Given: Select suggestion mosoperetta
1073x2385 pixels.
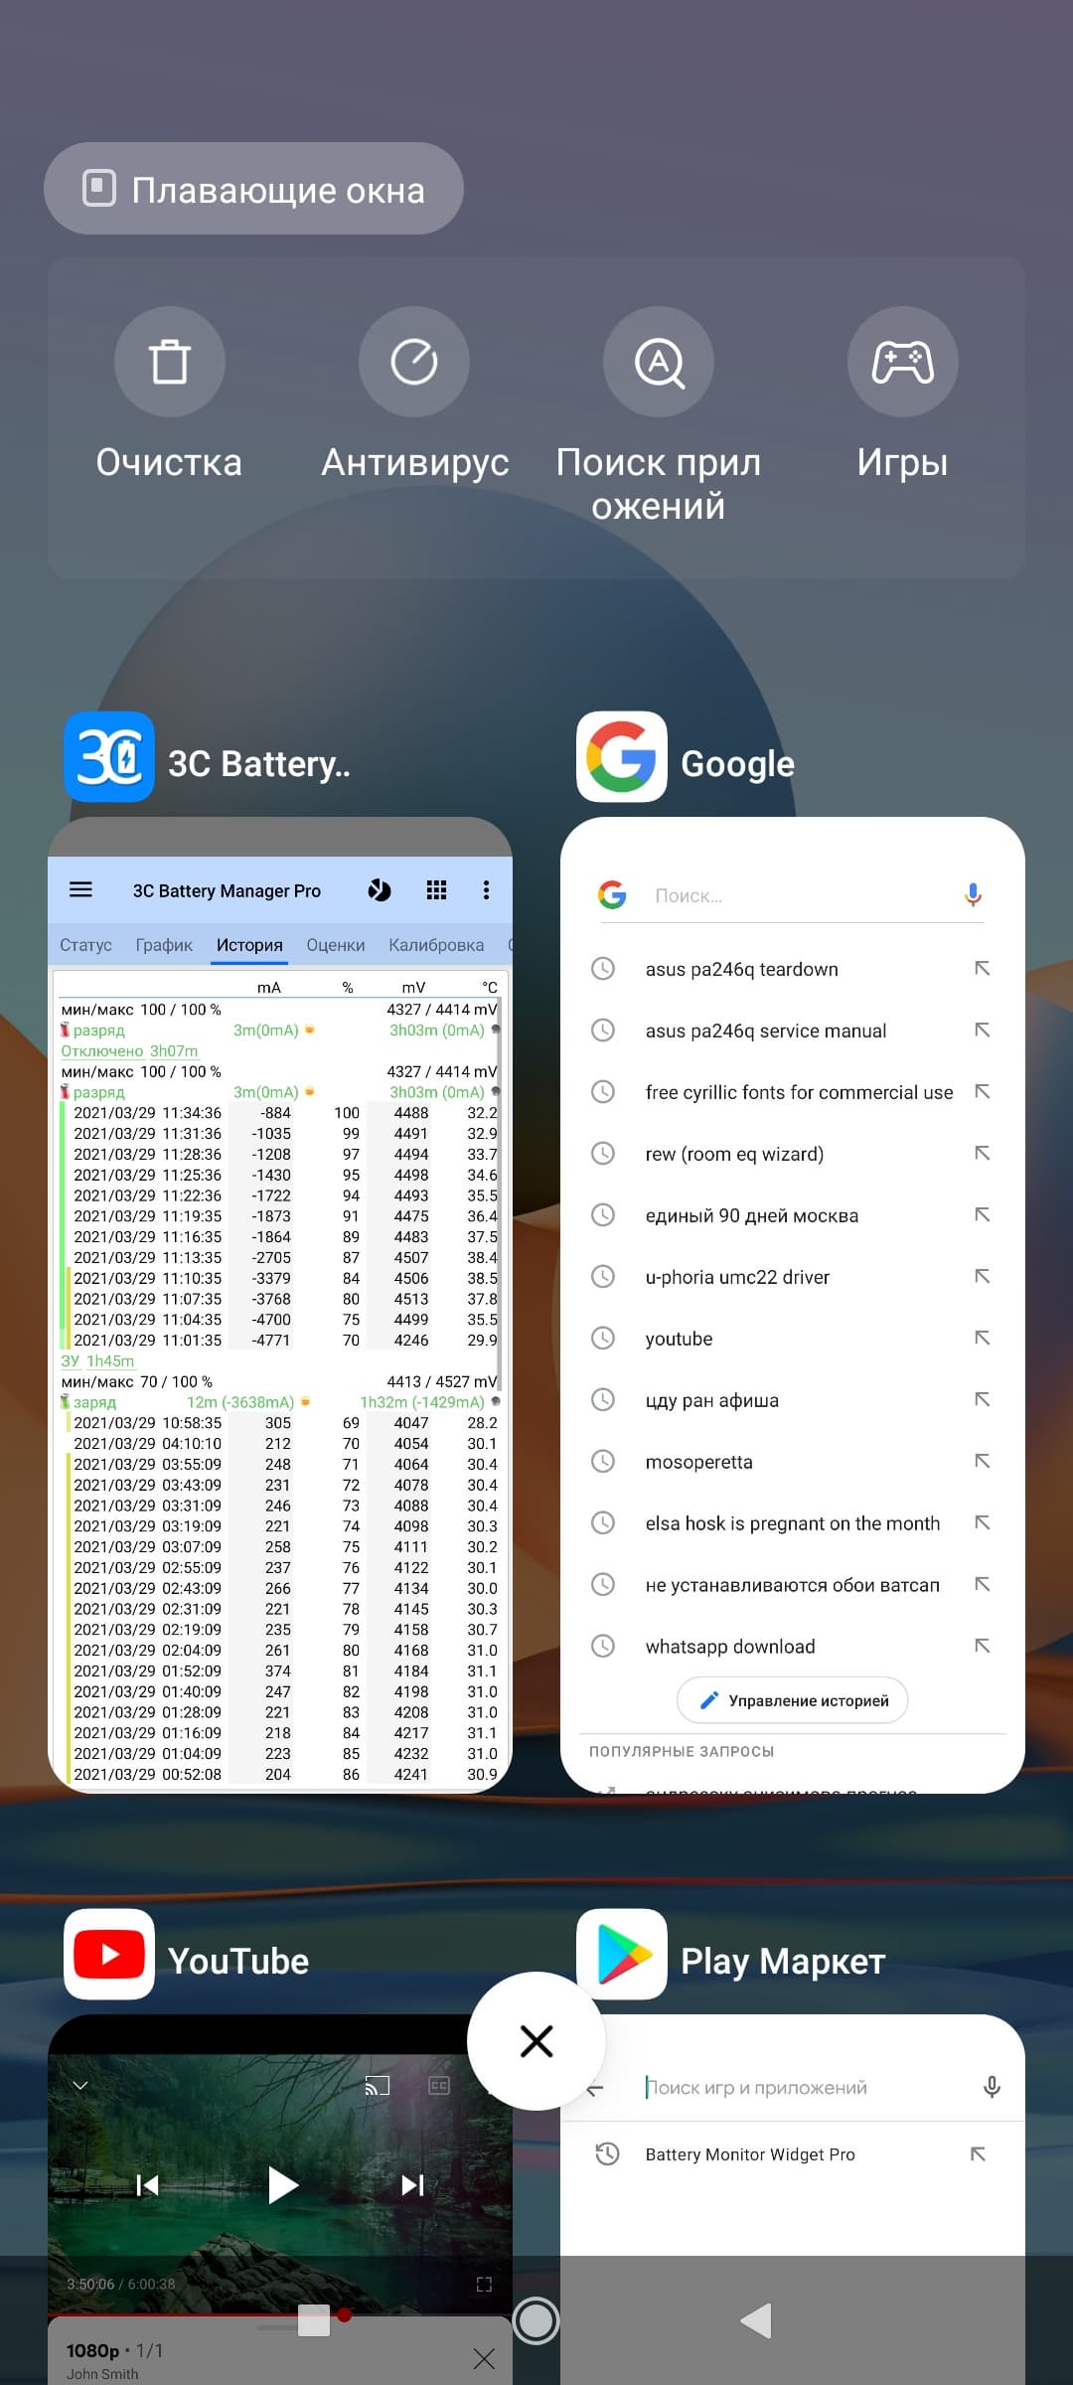Looking at the screenshot, I should point(698,1462).
